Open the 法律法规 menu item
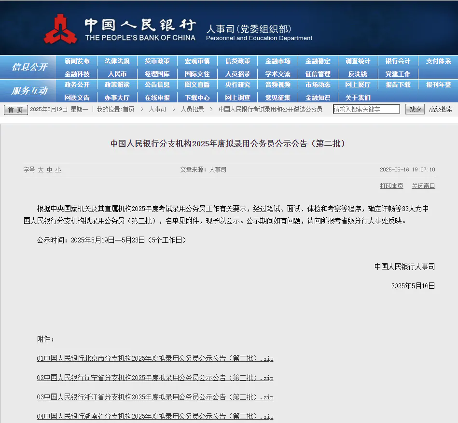The height and width of the screenshot is (423, 458). 117,61
